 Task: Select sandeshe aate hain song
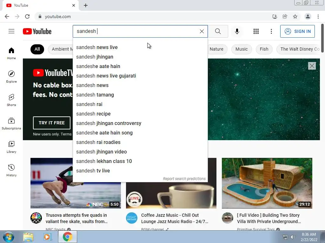(140, 133)
